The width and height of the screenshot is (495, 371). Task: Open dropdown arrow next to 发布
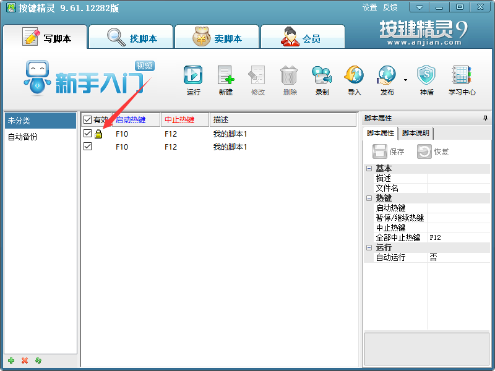[x=405, y=80]
